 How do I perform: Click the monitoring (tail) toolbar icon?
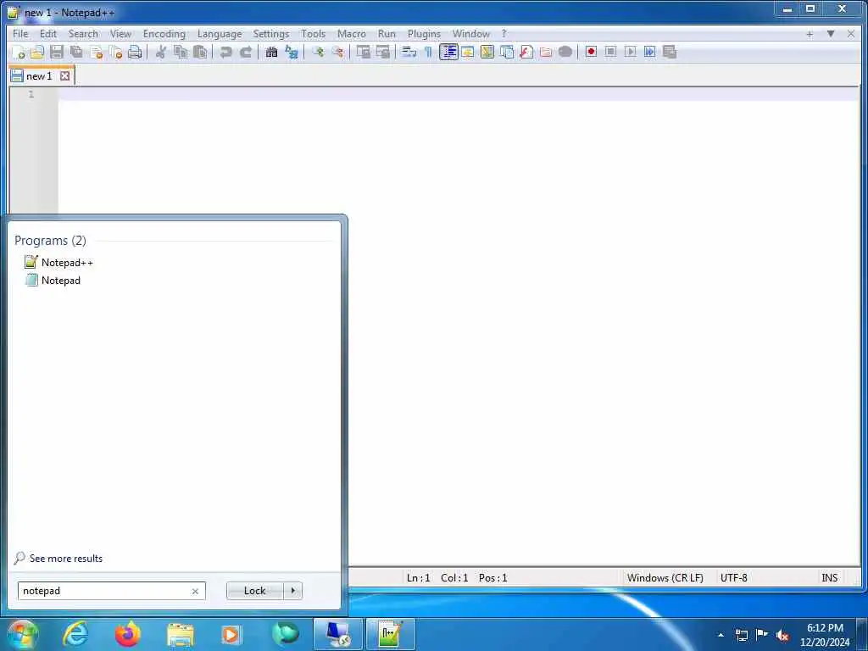(x=565, y=52)
